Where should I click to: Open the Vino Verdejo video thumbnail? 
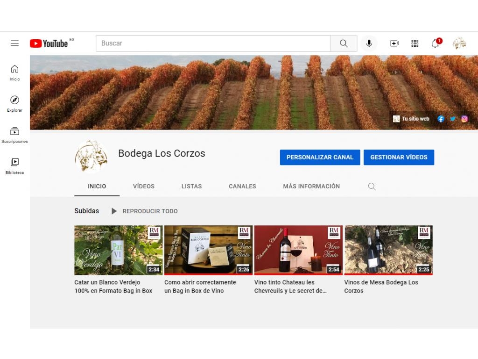click(118, 250)
